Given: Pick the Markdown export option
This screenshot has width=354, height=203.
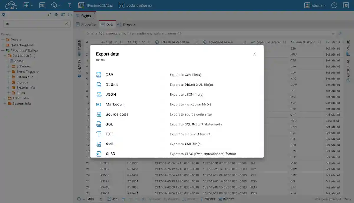Looking at the screenshot, I should tap(115, 104).
